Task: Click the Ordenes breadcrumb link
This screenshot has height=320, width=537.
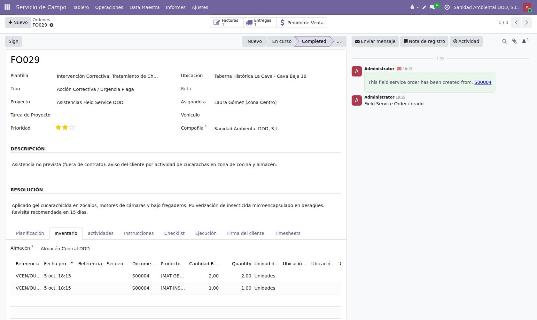Action: tap(41, 20)
